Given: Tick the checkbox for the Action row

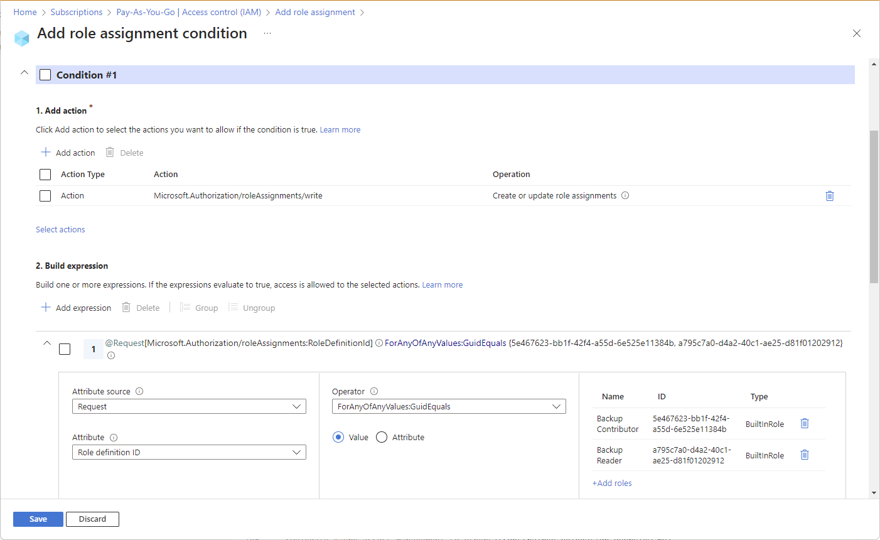Looking at the screenshot, I should [45, 196].
